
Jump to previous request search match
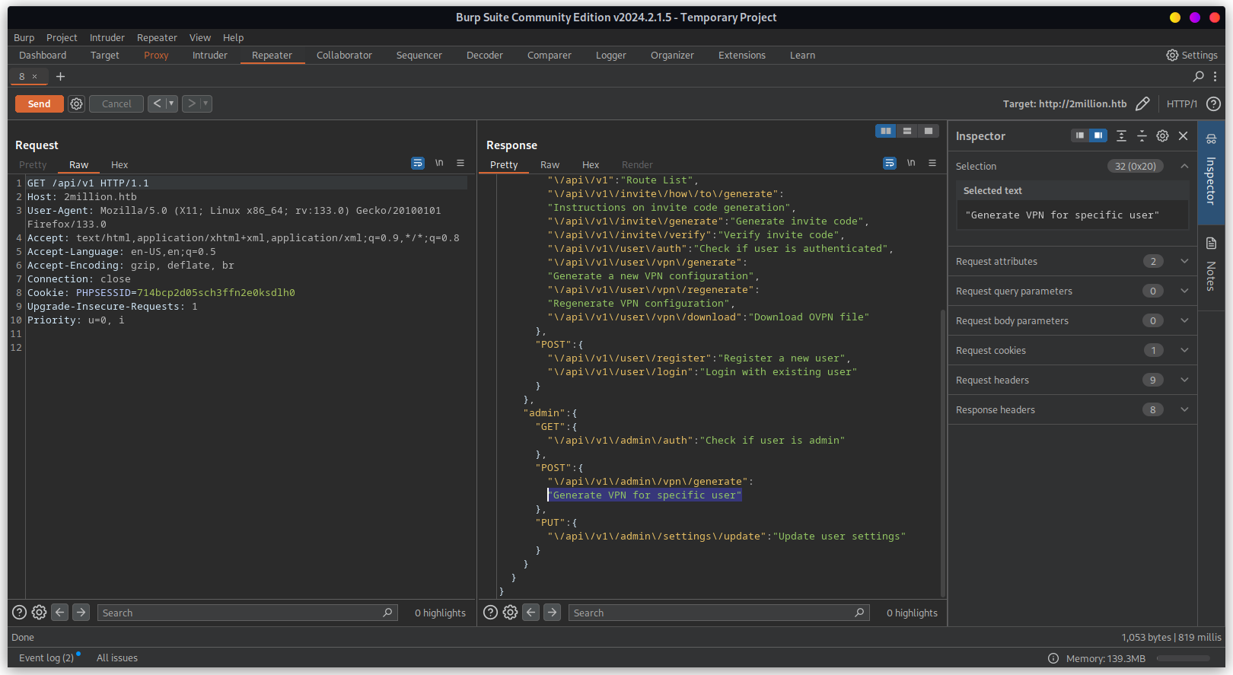(60, 612)
